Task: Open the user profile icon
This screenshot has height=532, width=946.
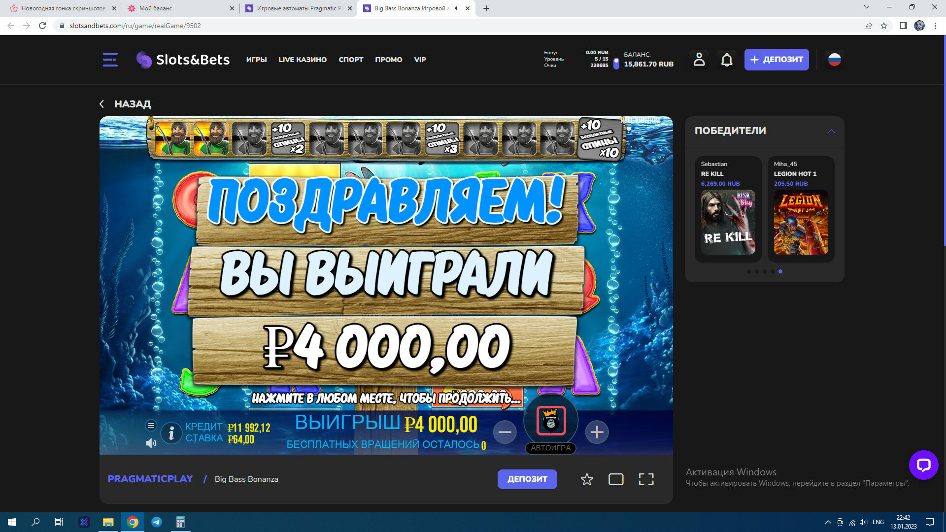Action: [x=699, y=60]
